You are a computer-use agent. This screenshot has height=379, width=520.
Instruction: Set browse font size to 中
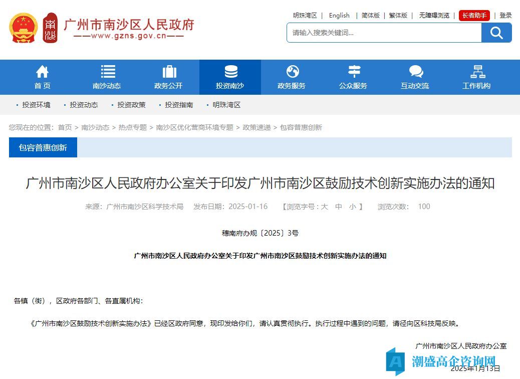339,207
